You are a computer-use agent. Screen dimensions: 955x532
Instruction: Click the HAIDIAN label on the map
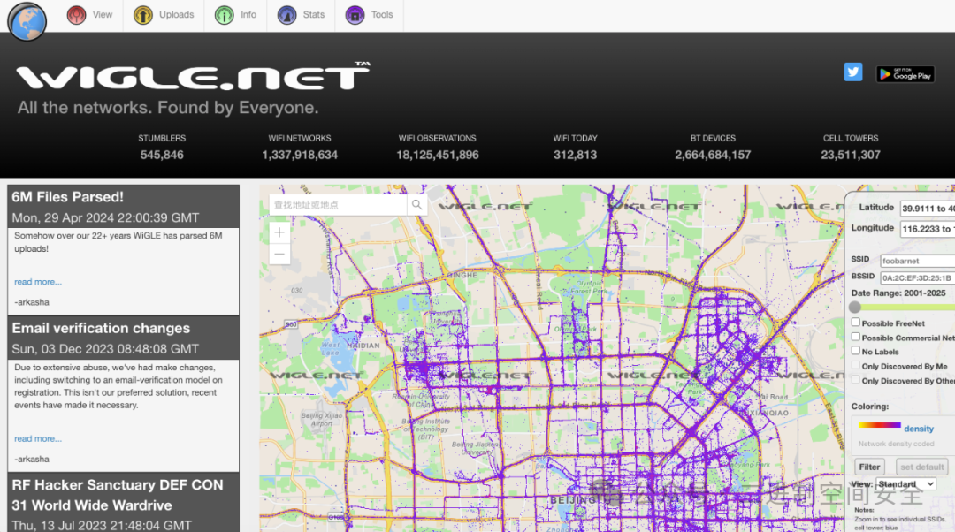coord(363,346)
